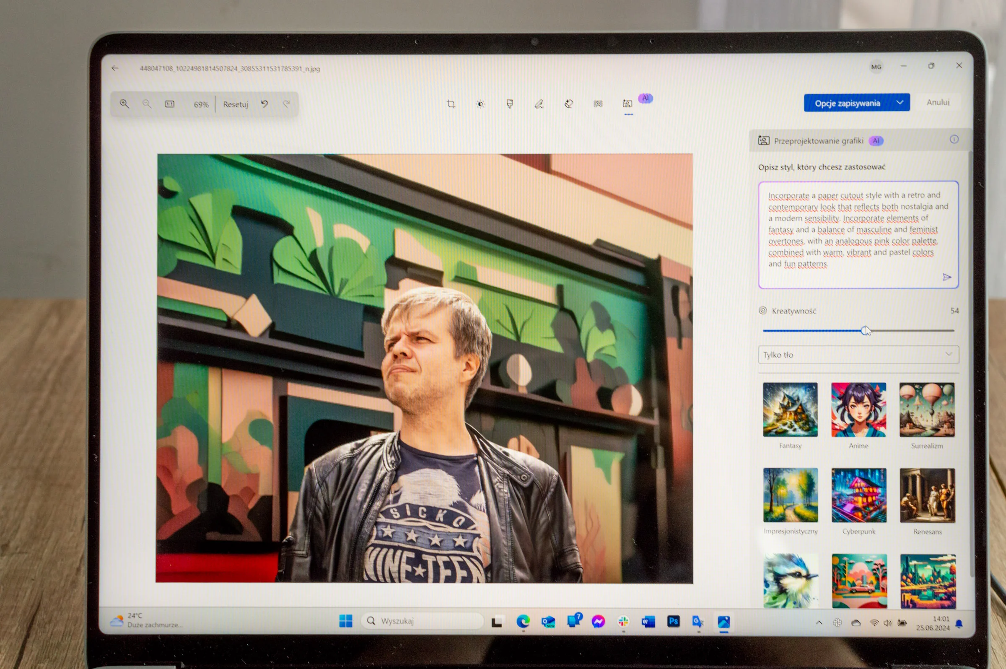Choose the Cyberpunk style thumbnail

coord(858,495)
